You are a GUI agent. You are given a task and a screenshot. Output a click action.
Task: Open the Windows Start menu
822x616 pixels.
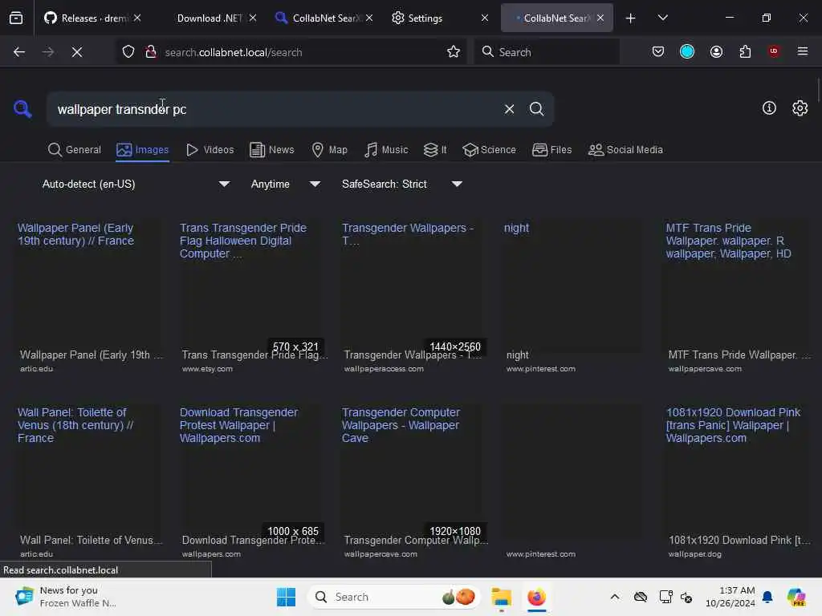point(287,597)
